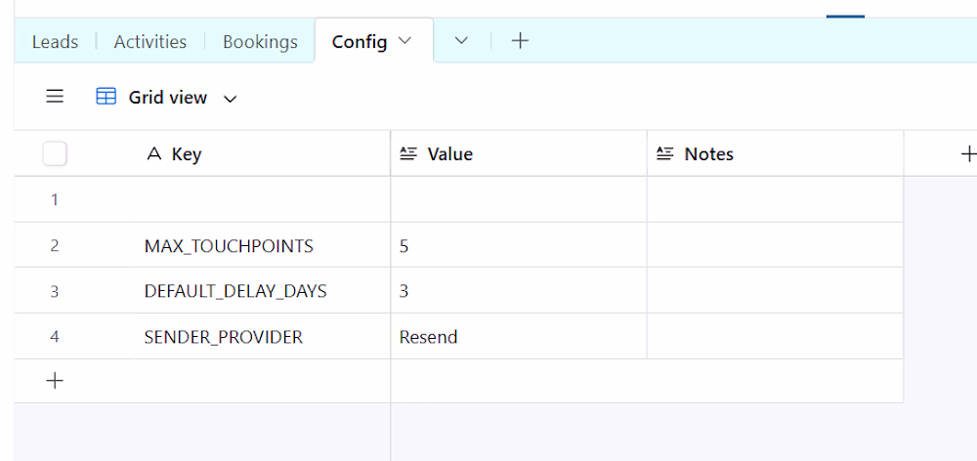Click the Value field long-text icon
Viewport: 977px width, 461px height.
408,154
